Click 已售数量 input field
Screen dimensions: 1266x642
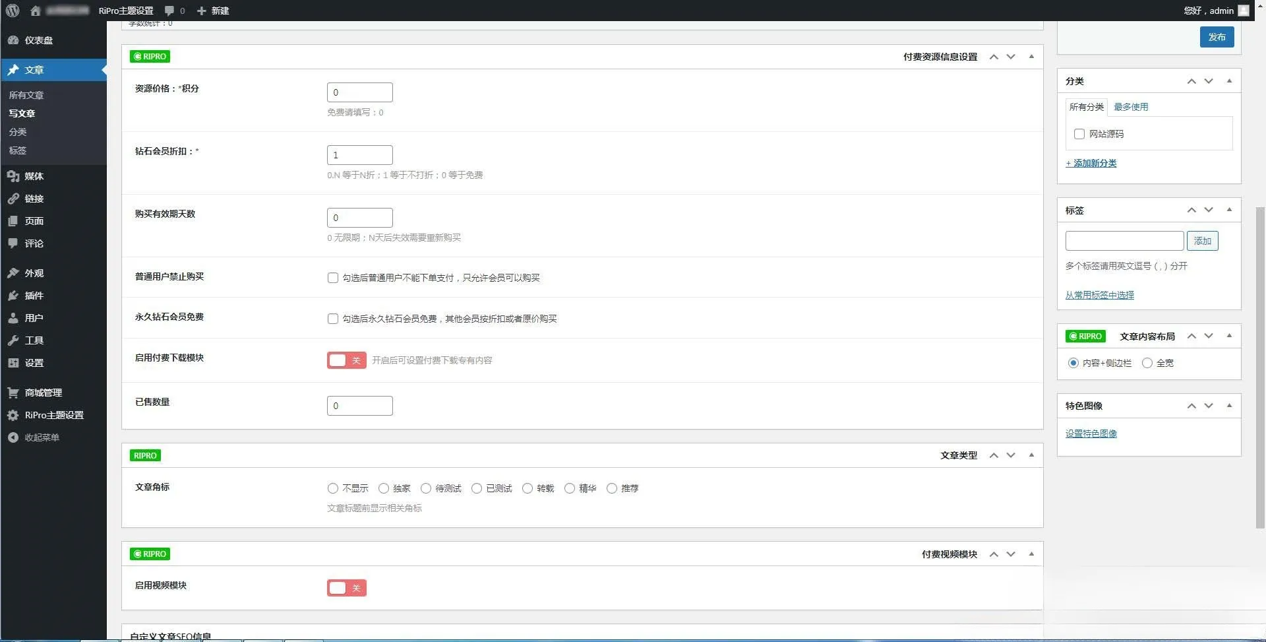(360, 406)
